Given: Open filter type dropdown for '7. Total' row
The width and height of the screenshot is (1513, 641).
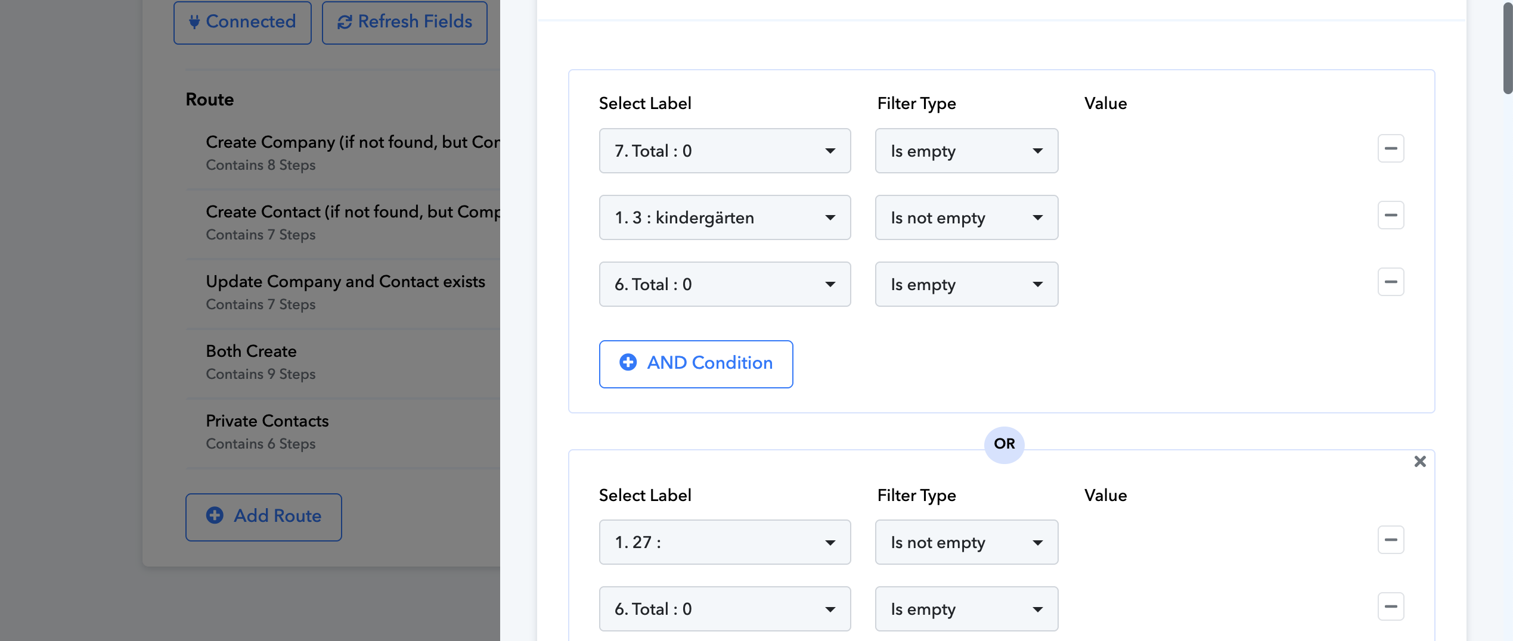Looking at the screenshot, I should coord(966,151).
